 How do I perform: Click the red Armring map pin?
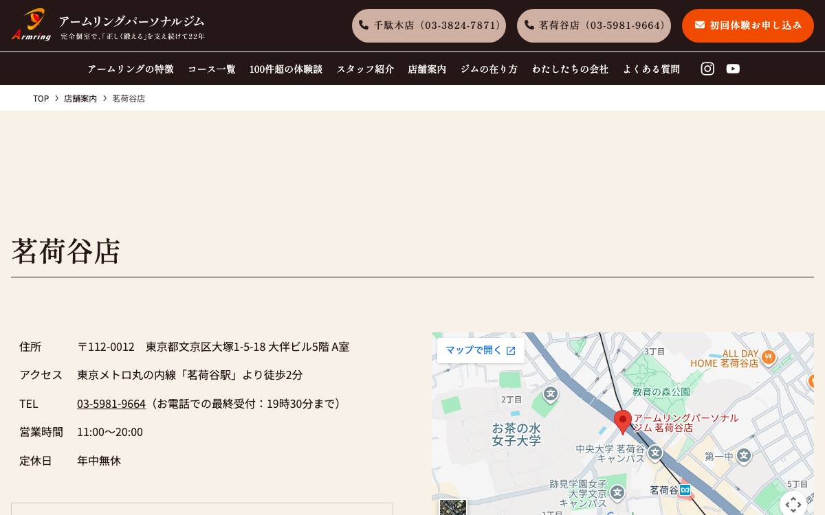(x=623, y=422)
